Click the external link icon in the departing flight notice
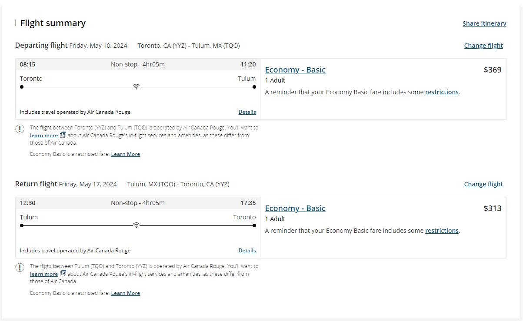 coord(63,135)
